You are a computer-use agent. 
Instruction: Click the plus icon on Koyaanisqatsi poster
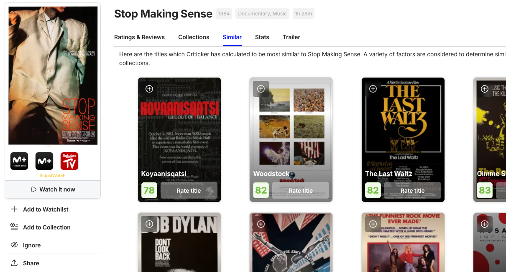pos(149,89)
